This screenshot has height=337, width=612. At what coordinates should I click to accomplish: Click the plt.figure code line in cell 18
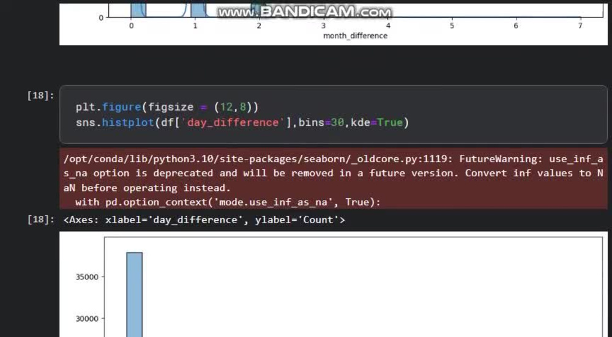pyautogui.click(x=167, y=107)
